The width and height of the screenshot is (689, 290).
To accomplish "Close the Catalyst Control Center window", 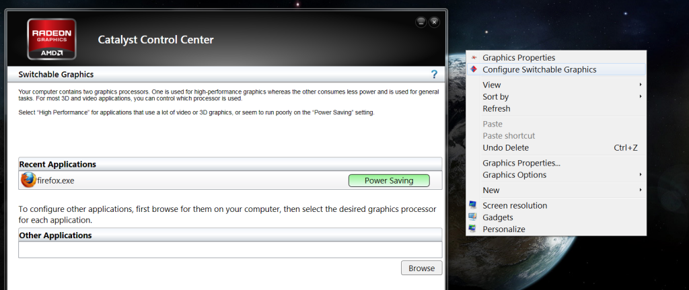I will click(434, 22).
